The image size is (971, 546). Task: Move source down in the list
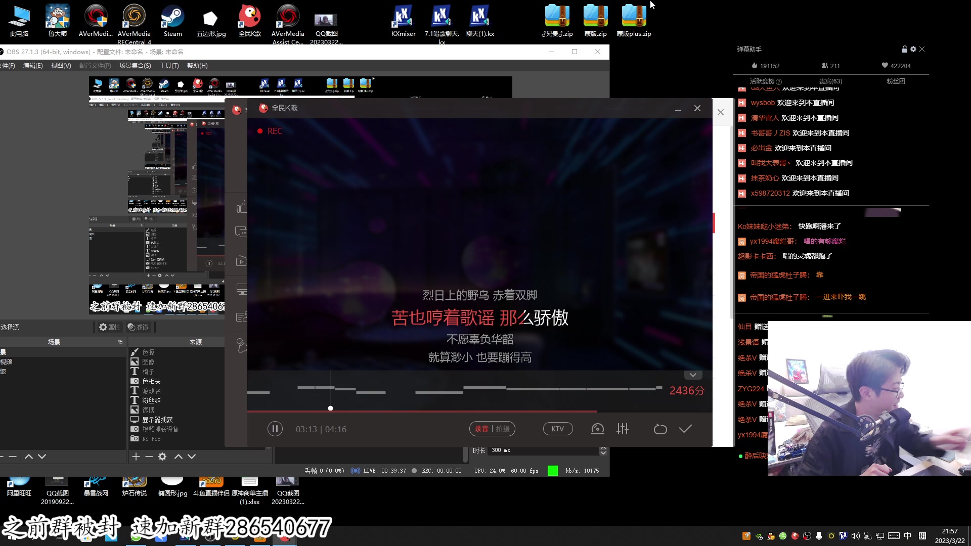click(192, 457)
